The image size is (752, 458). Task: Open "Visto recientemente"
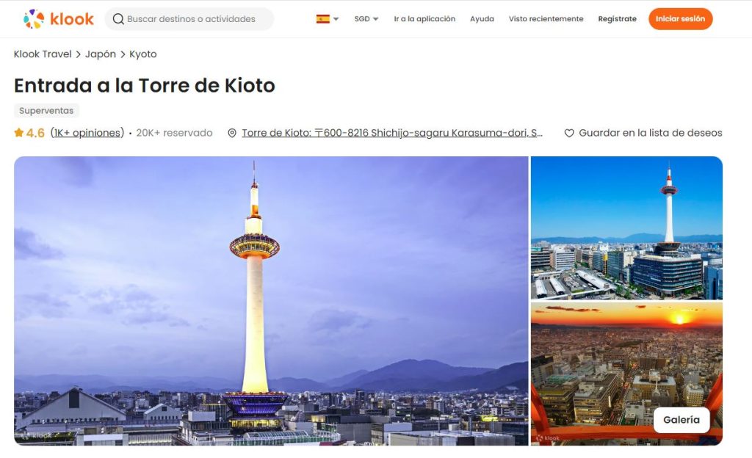[x=546, y=19]
